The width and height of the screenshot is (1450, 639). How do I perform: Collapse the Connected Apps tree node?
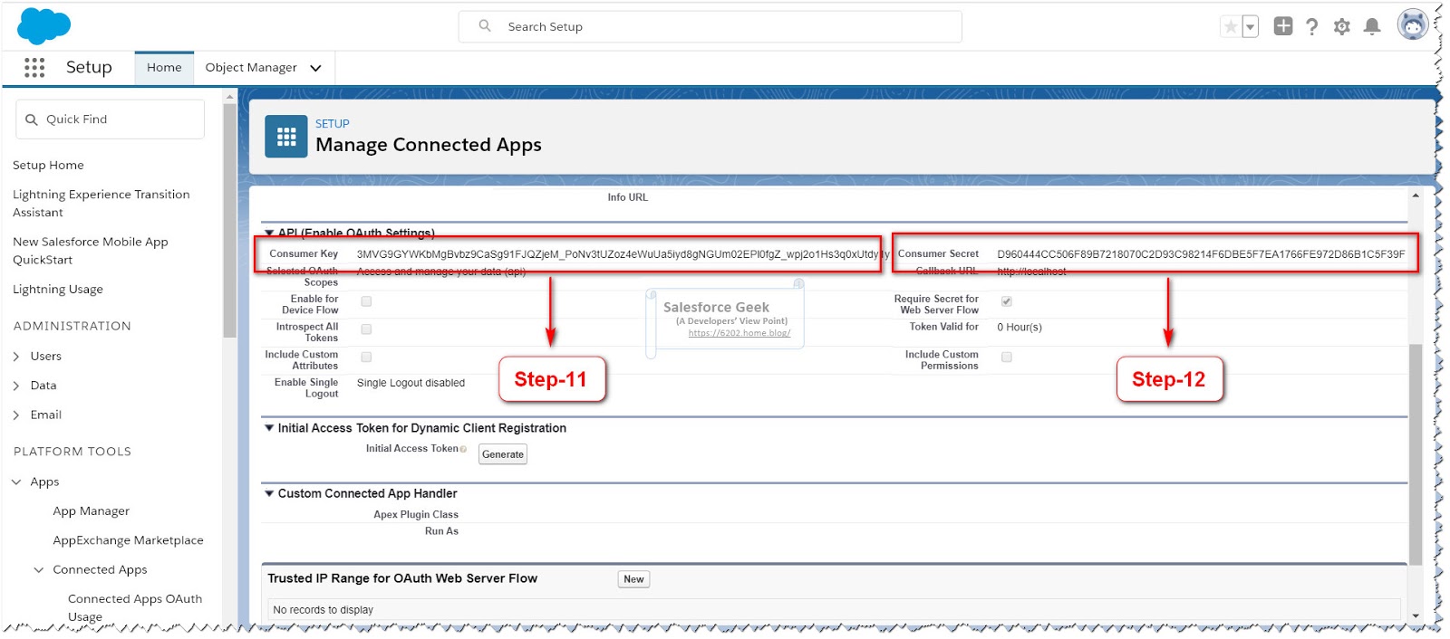pyautogui.click(x=39, y=570)
